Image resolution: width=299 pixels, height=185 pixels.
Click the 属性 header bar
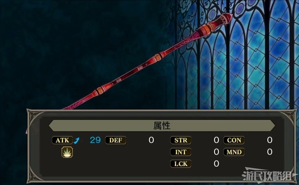pyautogui.click(x=162, y=126)
